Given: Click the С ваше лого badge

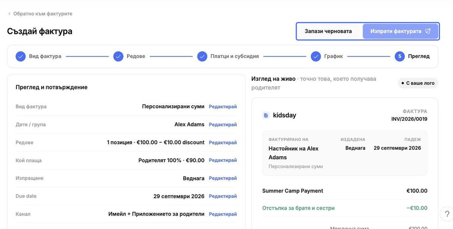Looking at the screenshot, I should click(x=418, y=83).
